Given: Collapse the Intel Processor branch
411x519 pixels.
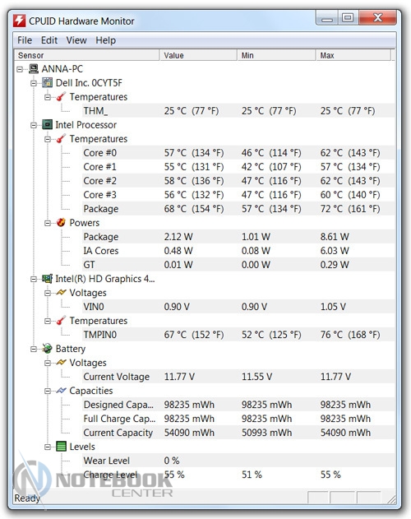Looking at the screenshot, I should click(34, 125).
